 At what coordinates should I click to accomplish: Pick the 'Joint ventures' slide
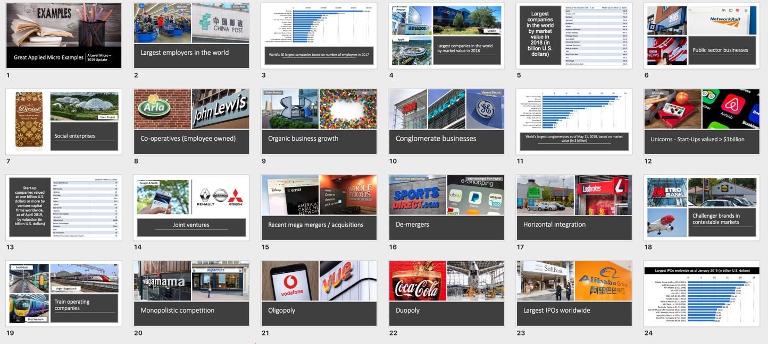point(191,208)
